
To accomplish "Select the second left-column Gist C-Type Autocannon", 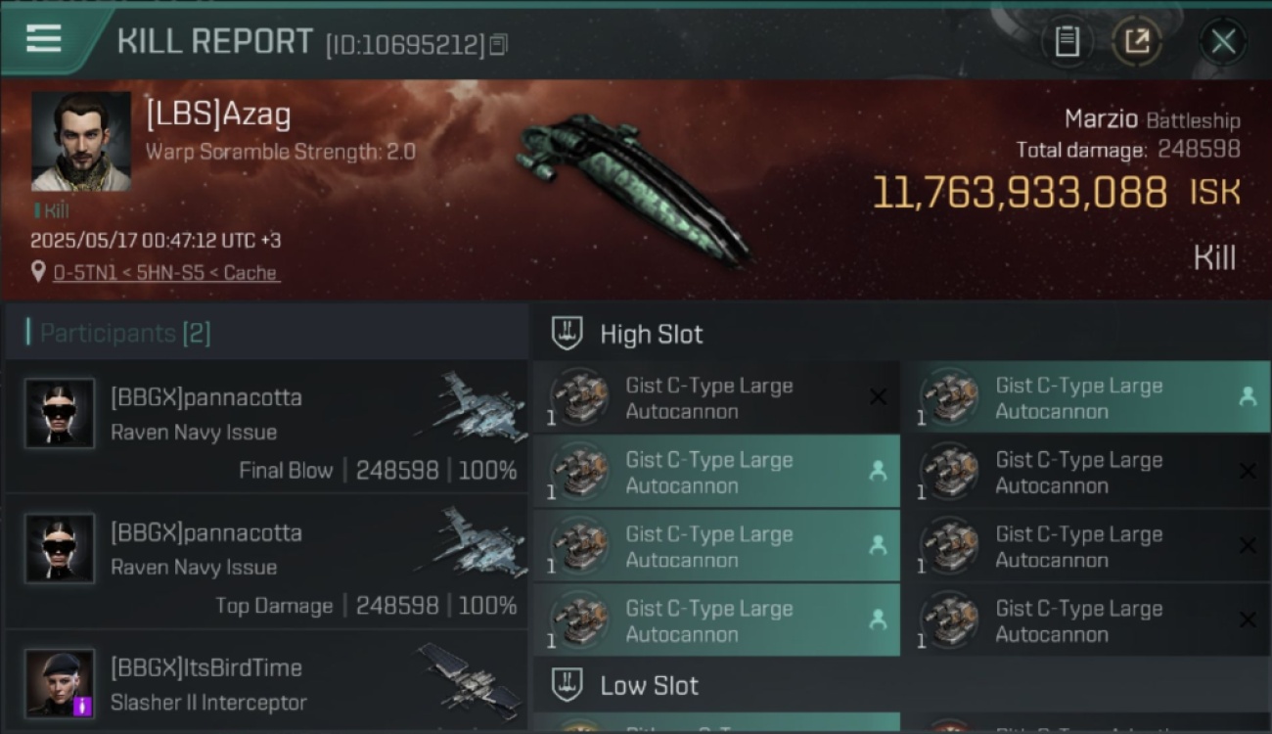I will tap(716, 472).
